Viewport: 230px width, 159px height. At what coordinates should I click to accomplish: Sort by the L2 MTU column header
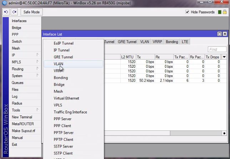pyautogui.click(x=128, y=57)
